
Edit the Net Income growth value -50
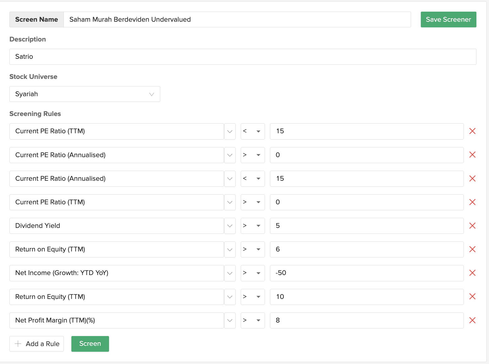point(366,273)
